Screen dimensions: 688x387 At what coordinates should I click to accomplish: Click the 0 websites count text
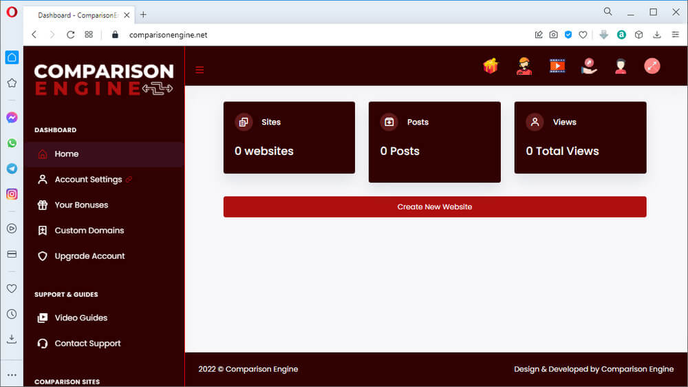click(x=264, y=151)
